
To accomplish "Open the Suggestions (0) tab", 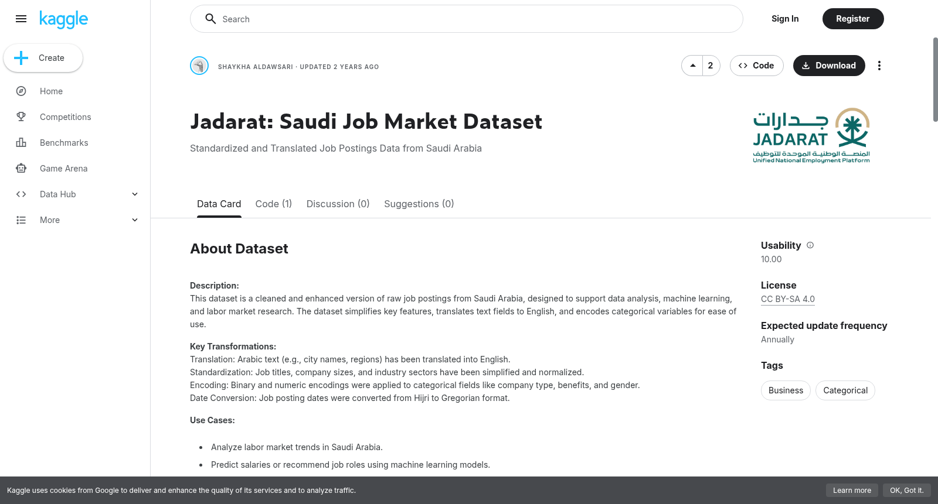I will (x=419, y=204).
